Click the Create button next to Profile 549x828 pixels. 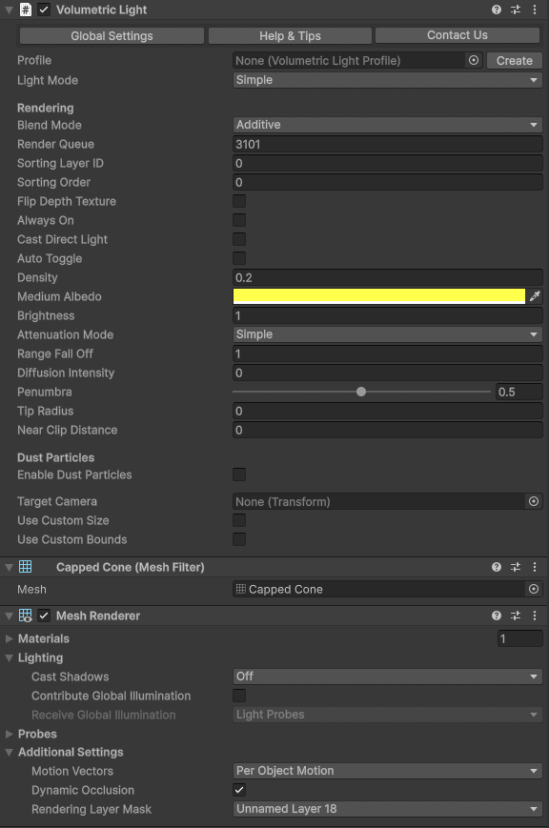pyautogui.click(x=514, y=60)
